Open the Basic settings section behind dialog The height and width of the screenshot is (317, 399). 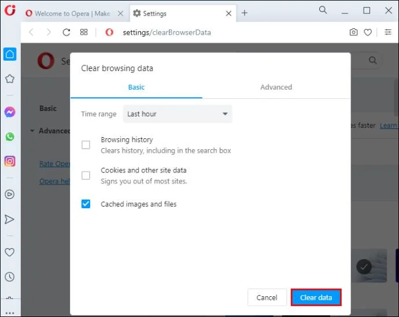pos(48,109)
